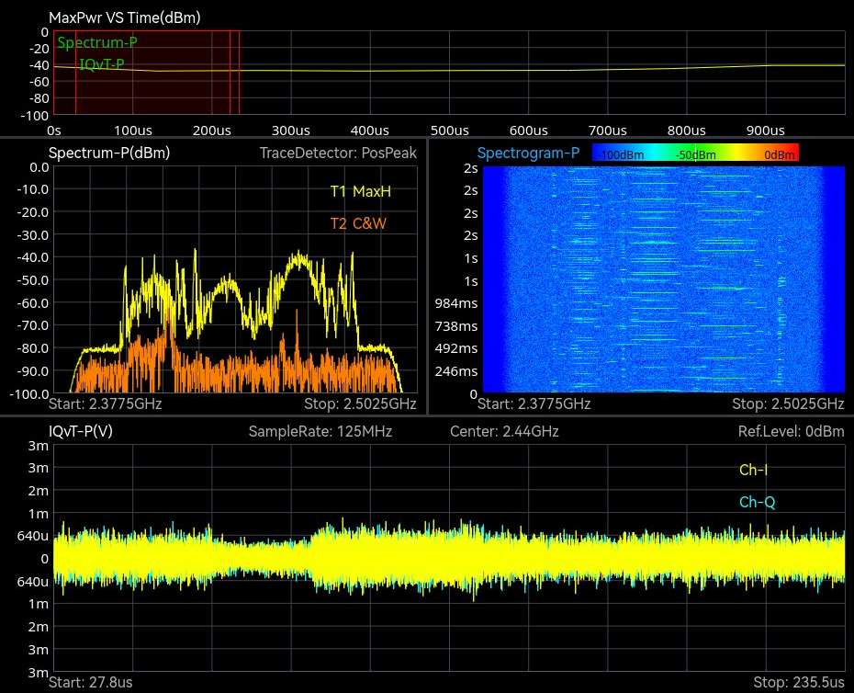Click the SampleRate: 125MHz value
The width and height of the screenshot is (854, 693).
[x=320, y=431]
